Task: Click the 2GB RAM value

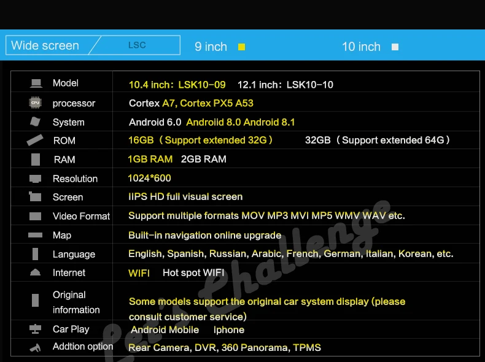Action: click(204, 159)
